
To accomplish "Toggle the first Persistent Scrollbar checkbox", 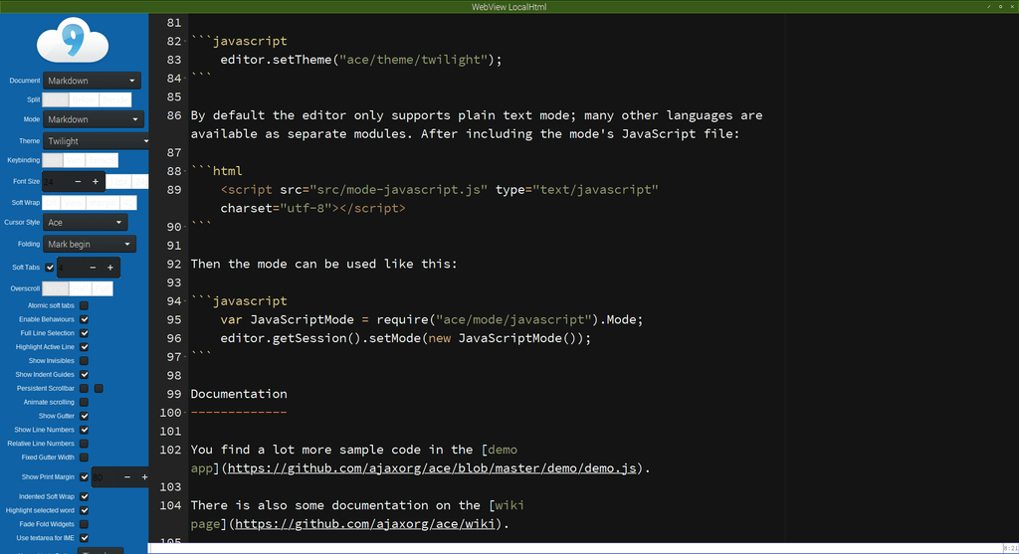I will (x=84, y=388).
